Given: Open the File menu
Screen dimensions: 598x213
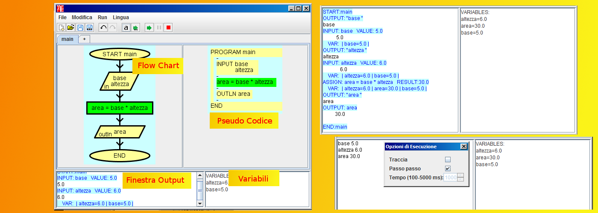Looking at the screenshot, I should click(62, 17).
